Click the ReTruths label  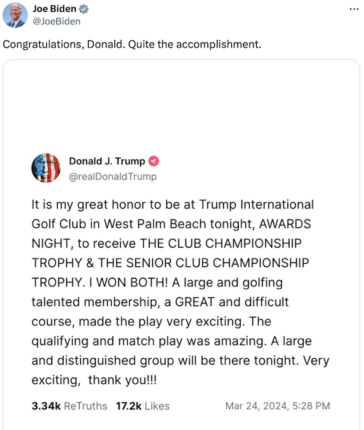point(85,406)
